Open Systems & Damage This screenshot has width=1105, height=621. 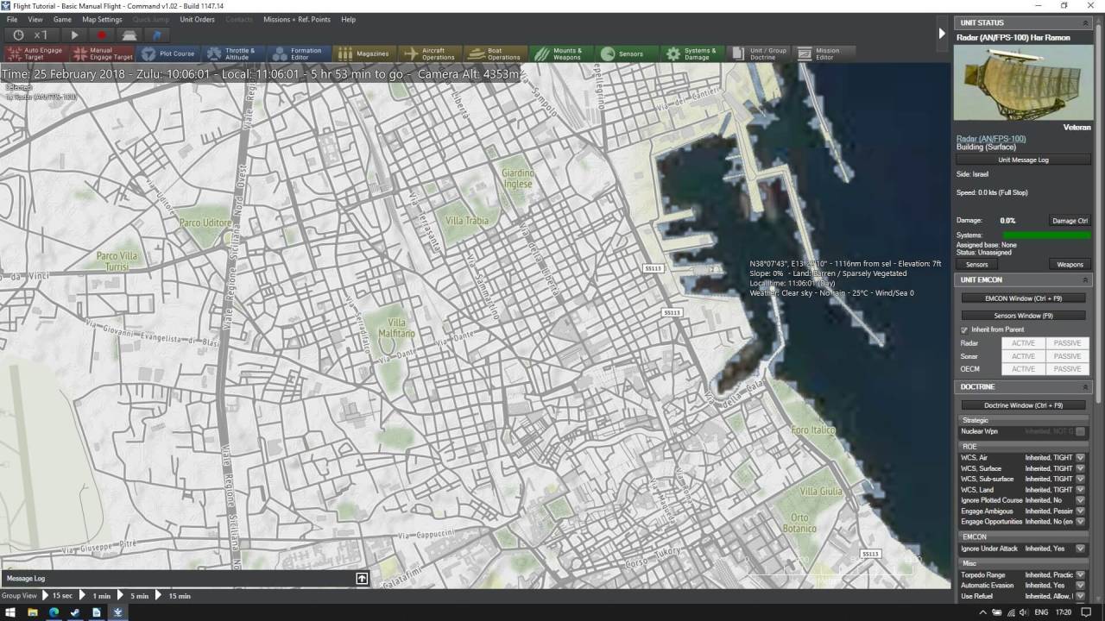pyautogui.click(x=692, y=53)
